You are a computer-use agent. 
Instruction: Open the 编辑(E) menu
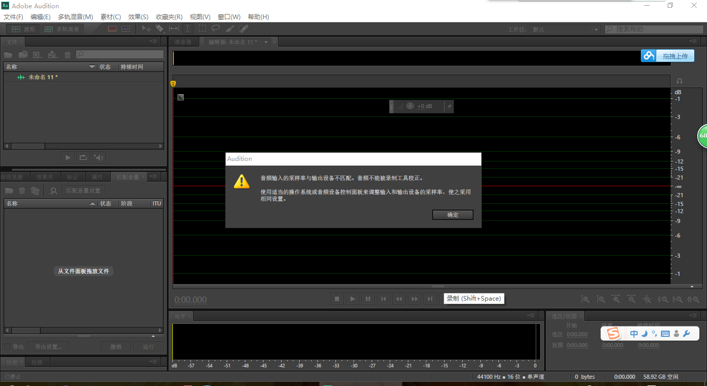click(x=40, y=17)
